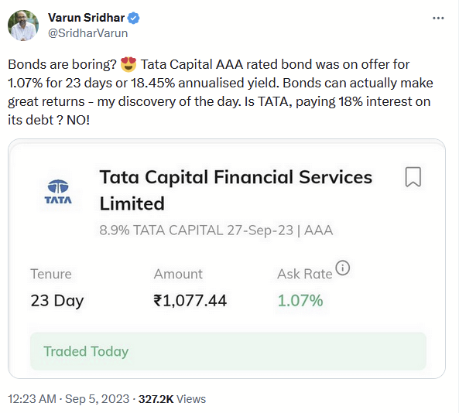This screenshot has width=459, height=413.
Task: Open the three-dot more options menu
Action: click(438, 18)
